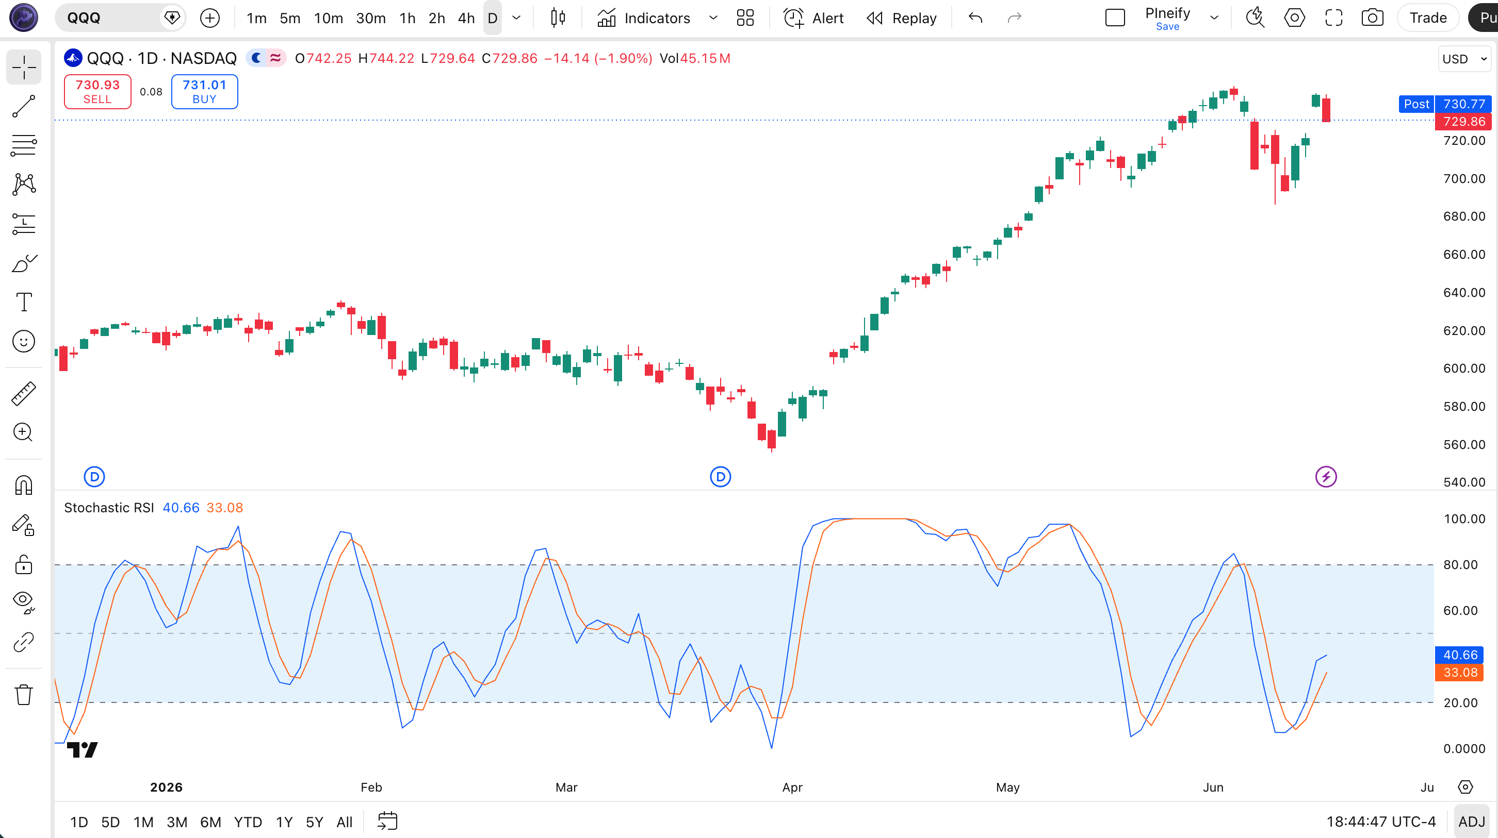Expand the time interval dropdown chevron
Viewport: 1498px width, 838px height.
click(516, 18)
